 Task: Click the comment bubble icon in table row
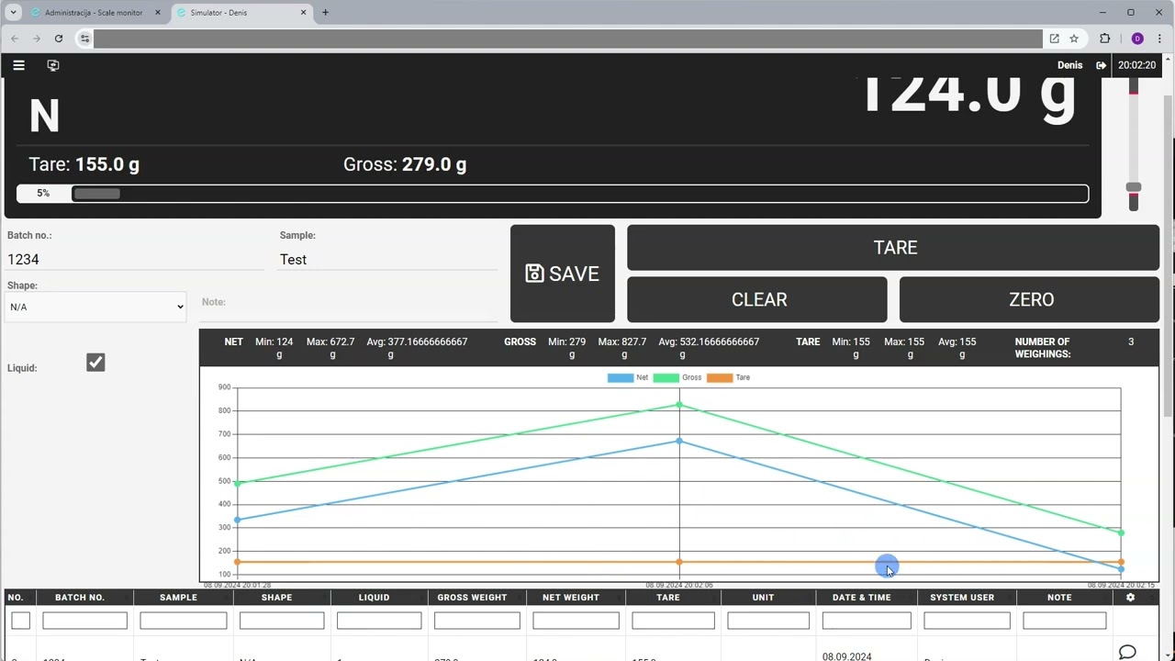[x=1127, y=653]
